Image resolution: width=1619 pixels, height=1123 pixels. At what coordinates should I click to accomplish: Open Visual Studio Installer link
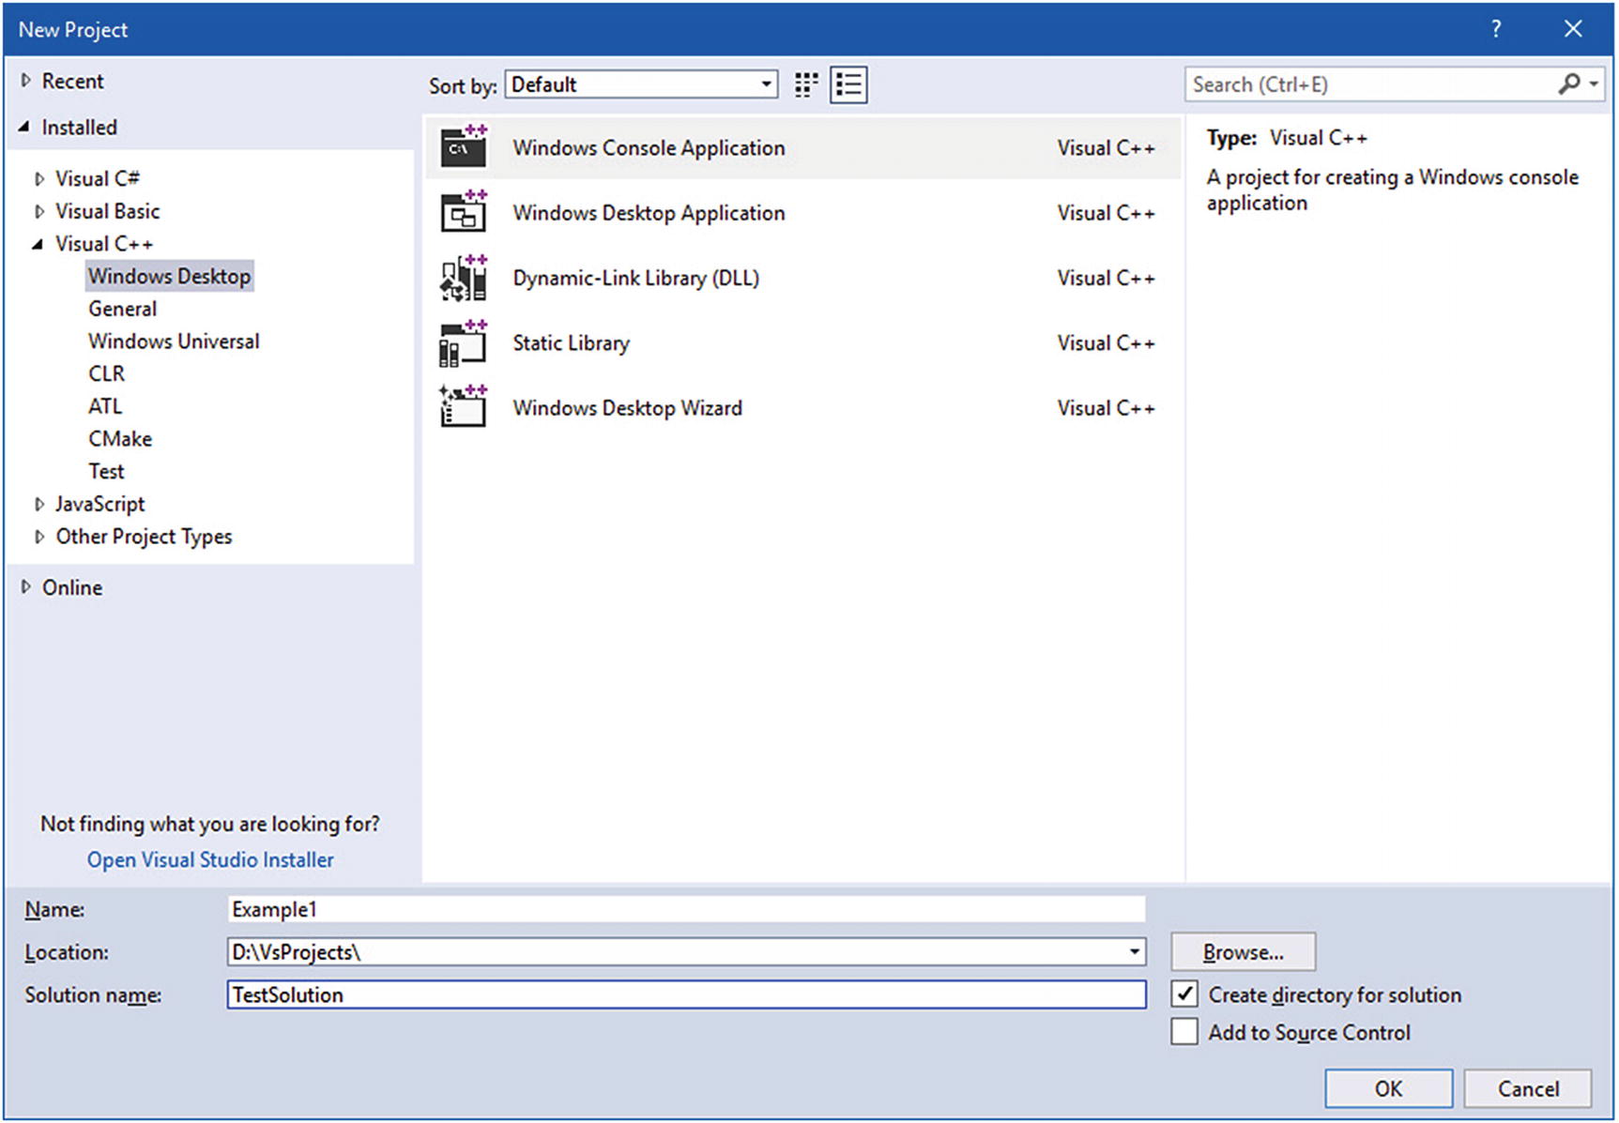click(210, 860)
